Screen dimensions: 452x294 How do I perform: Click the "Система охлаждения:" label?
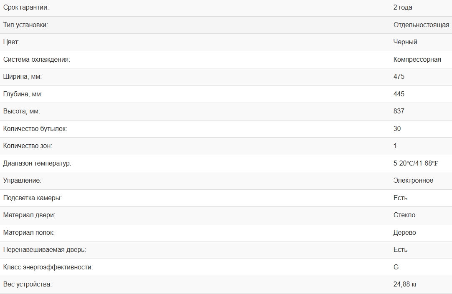coord(36,60)
